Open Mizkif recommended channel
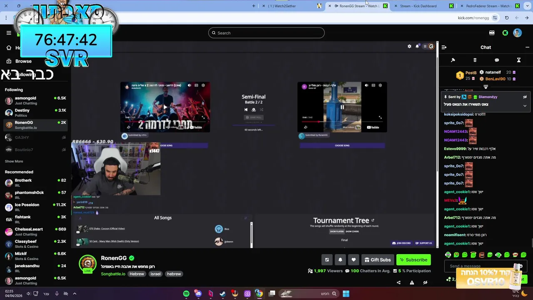 35,256
